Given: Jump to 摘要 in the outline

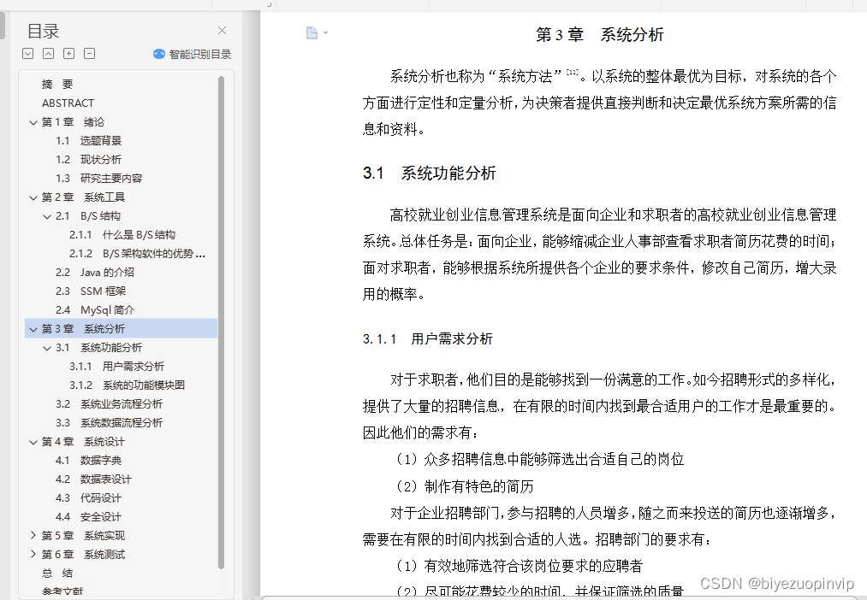Looking at the screenshot, I should pos(57,85).
